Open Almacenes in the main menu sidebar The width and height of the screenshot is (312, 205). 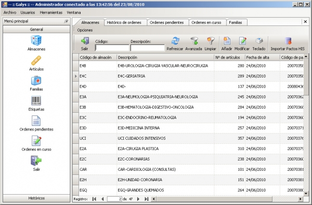click(36, 43)
